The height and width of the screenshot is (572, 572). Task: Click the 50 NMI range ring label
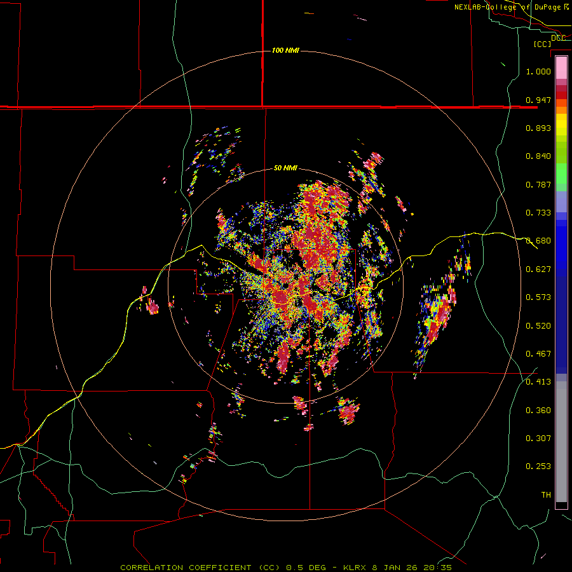click(285, 168)
